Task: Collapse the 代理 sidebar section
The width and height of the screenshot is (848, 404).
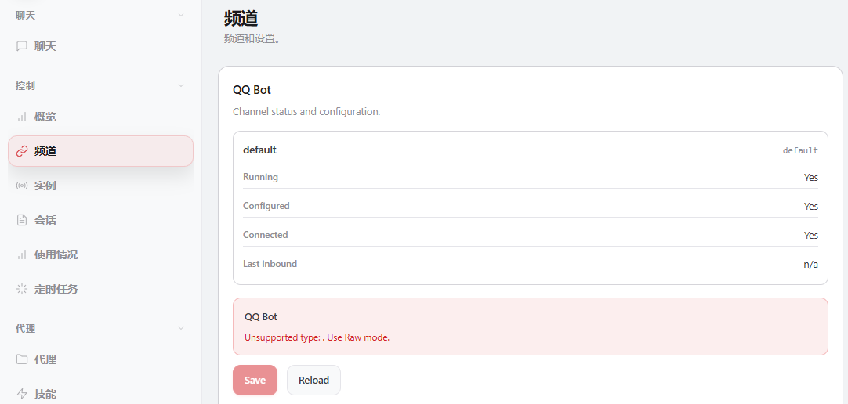Action: [x=181, y=328]
